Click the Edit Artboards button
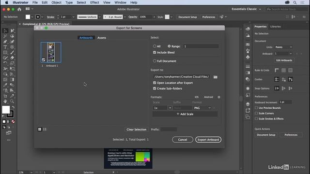Viewport: 310px width, 174px height. coord(284,60)
